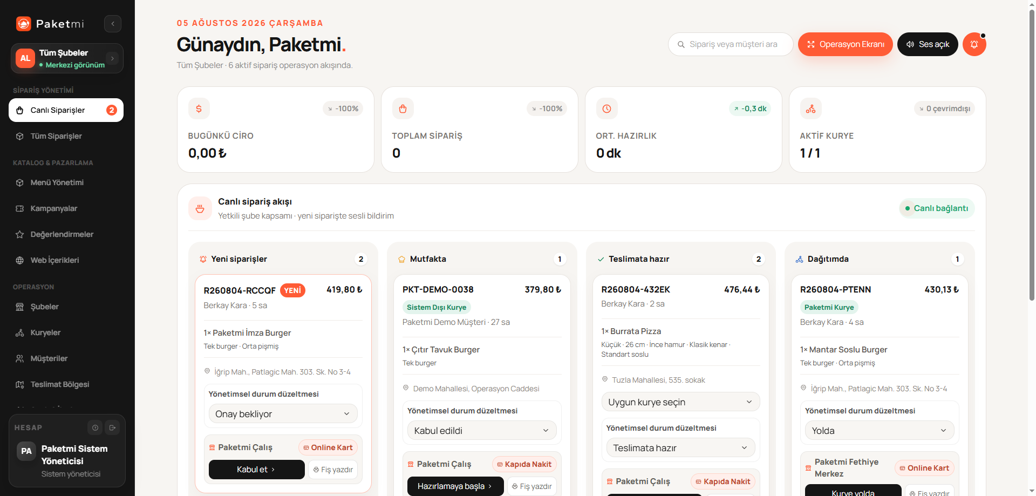This screenshot has width=1036, height=496.
Task: Expand the Yolda status dropdown
Action: (880, 431)
